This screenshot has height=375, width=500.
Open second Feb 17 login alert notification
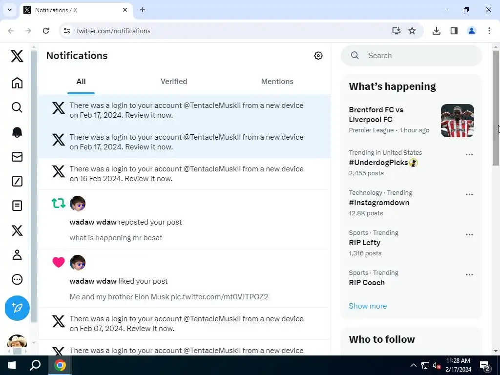pos(184,142)
